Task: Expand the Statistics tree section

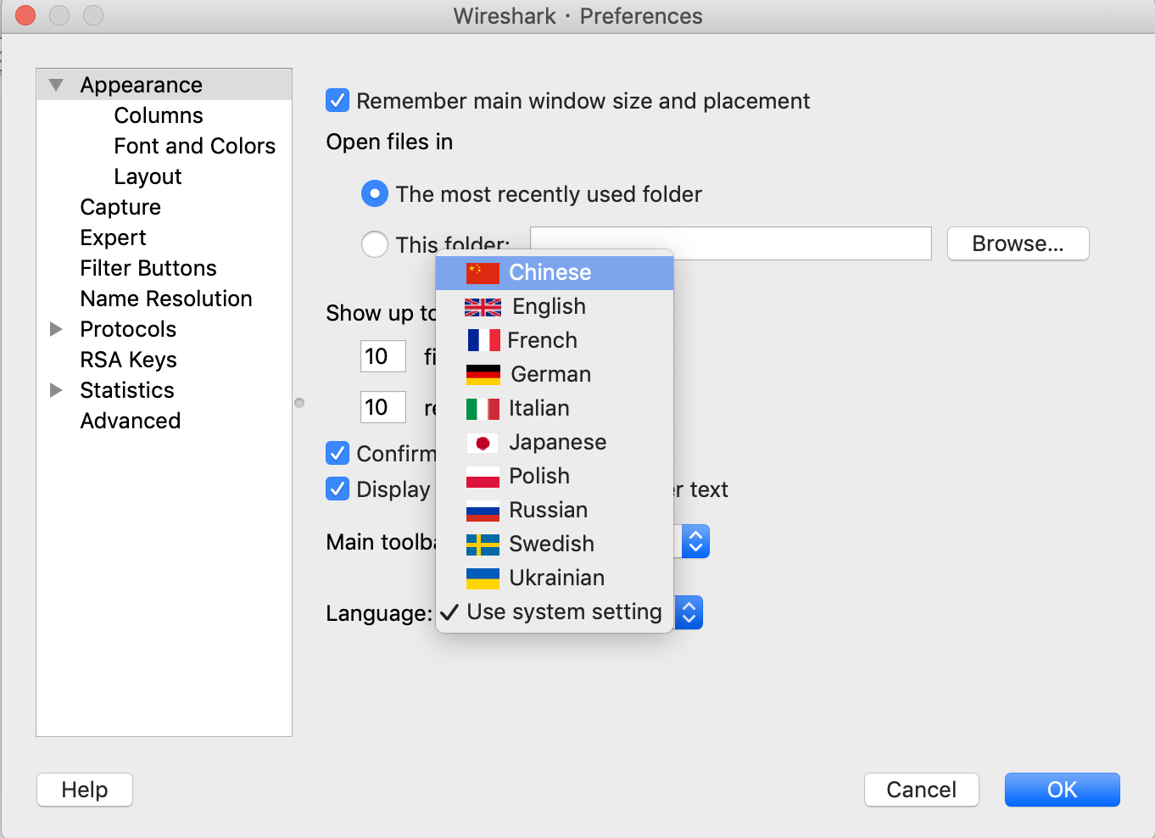Action: click(x=56, y=390)
